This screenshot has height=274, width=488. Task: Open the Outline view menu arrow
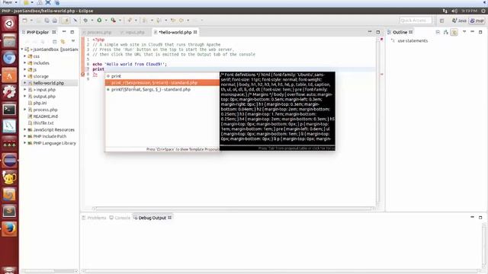pyautogui.click(x=464, y=32)
